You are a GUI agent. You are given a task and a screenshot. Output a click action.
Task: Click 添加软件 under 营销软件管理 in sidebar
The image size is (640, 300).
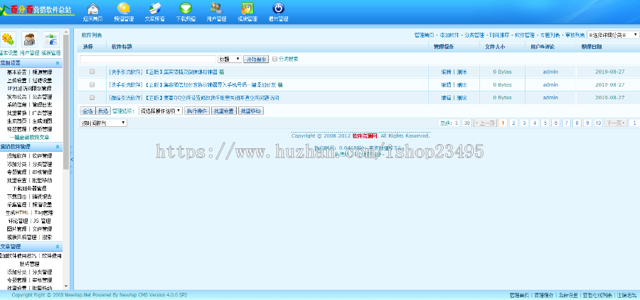pyautogui.click(x=17, y=156)
